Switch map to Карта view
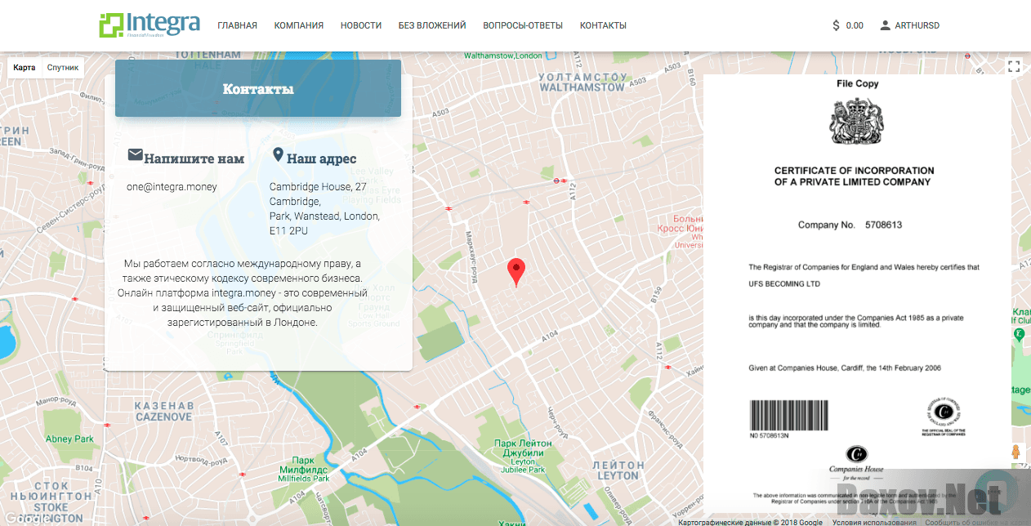1031x526 pixels. point(25,67)
